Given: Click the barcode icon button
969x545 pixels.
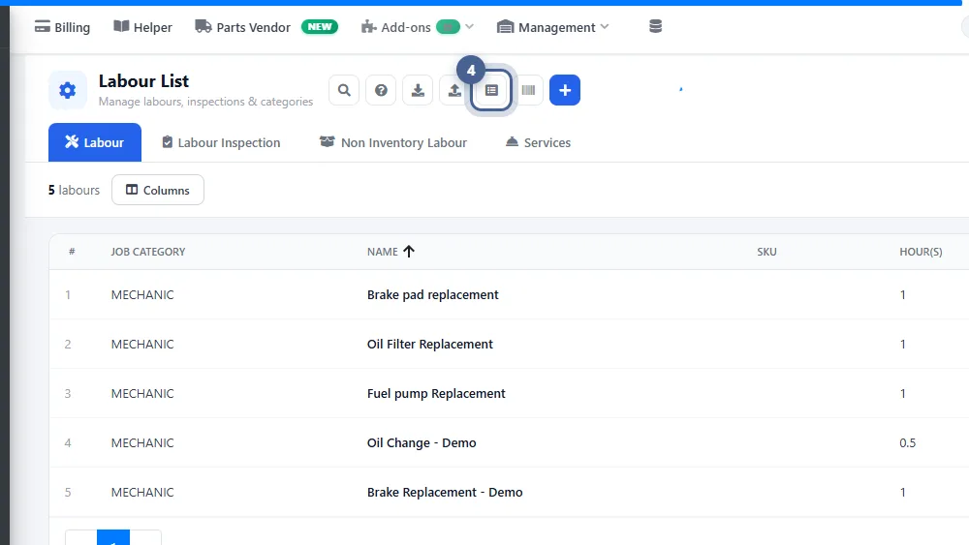Looking at the screenshot, I should 528,90.
